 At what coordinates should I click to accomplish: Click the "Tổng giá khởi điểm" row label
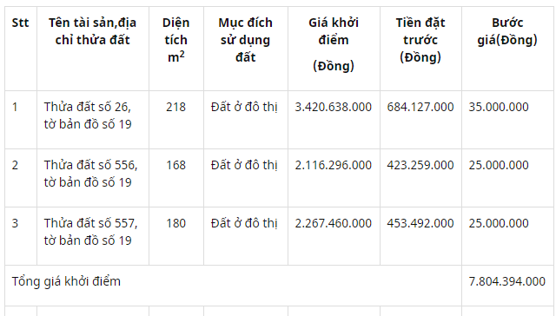66,281
